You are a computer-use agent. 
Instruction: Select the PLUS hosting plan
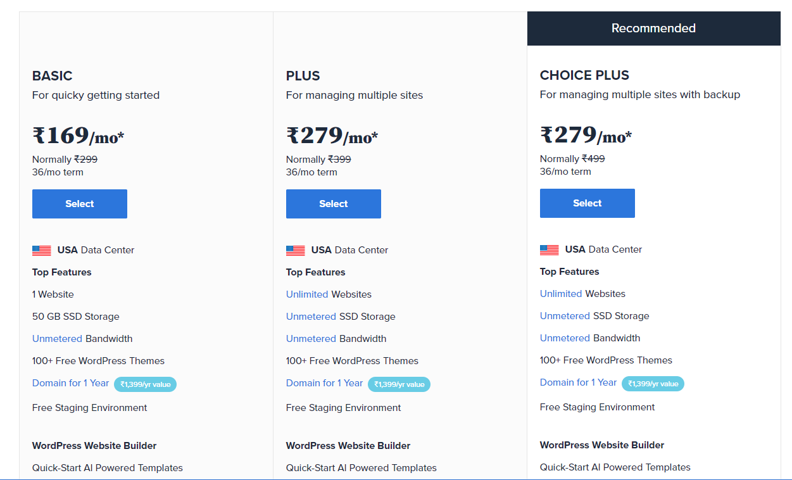pos(334,204)
